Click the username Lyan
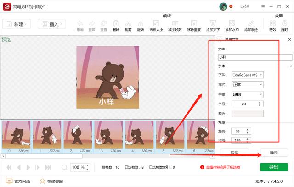The width and height of the screenshot is (294, 187). click(244, 6)
